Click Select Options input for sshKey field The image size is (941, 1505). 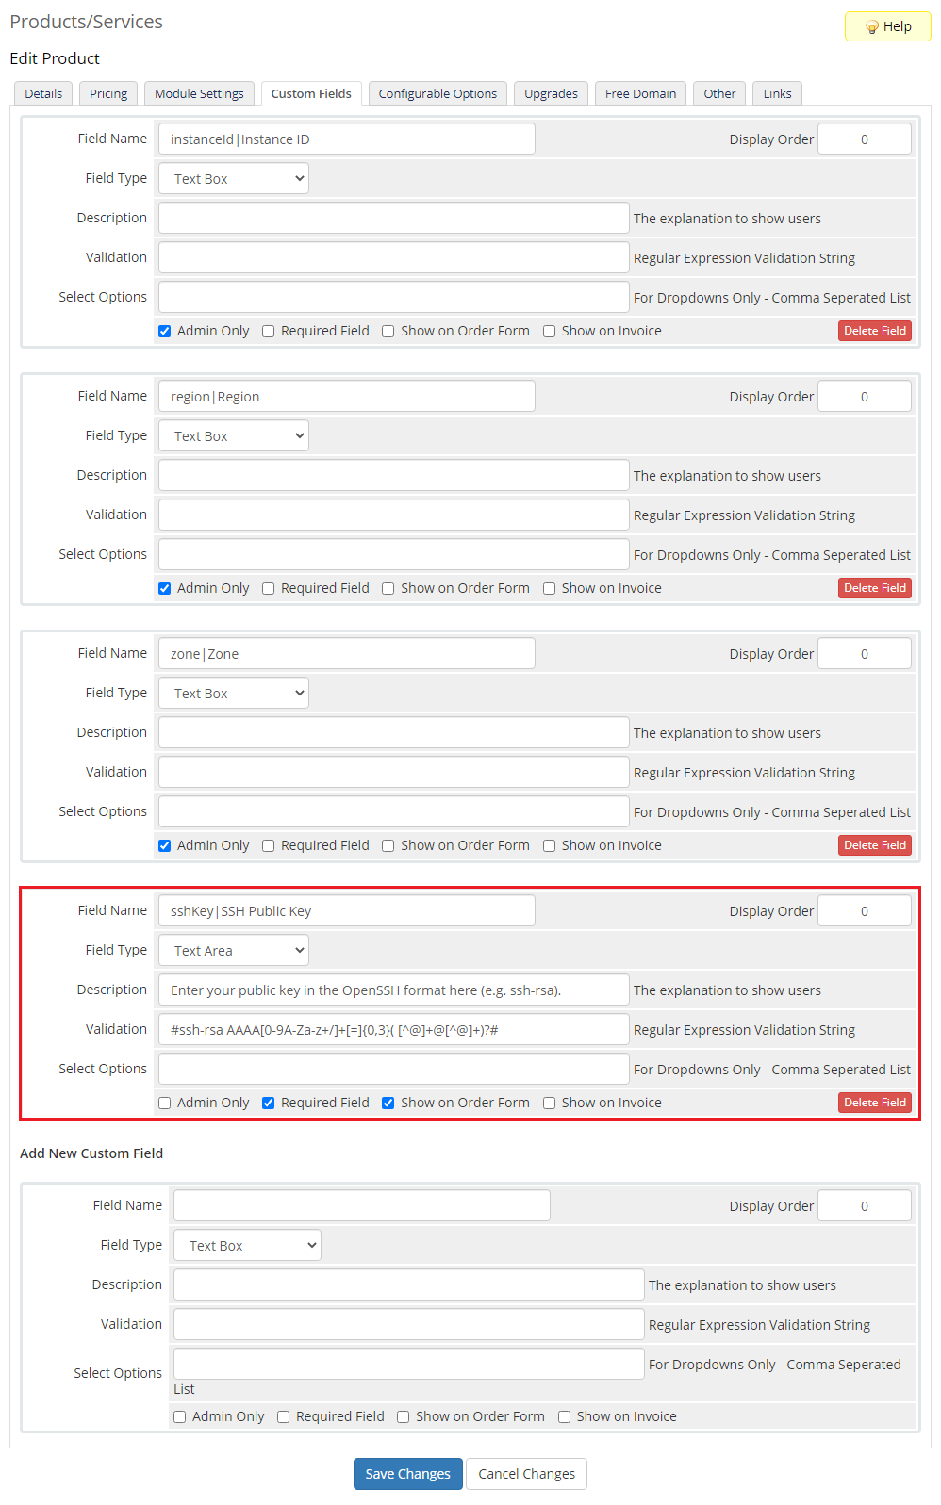[x=393, y=1069]
